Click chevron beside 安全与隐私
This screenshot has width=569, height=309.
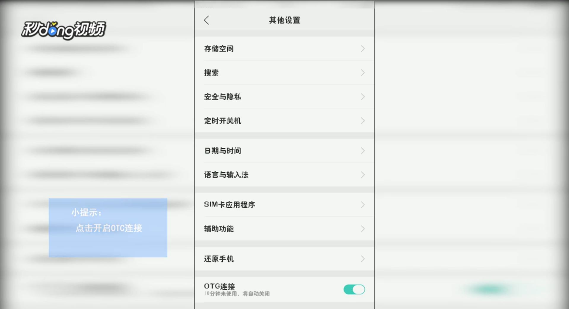[x=363, y=96]
